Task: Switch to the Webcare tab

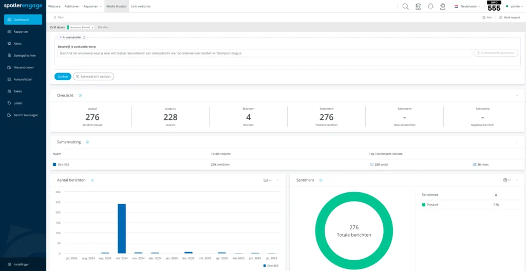Action: [x=54, y=6]
